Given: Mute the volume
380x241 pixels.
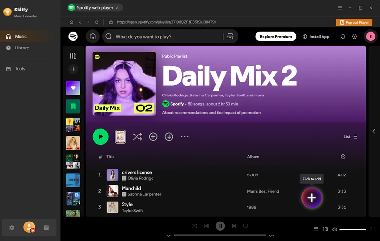Looking at the screenshot, I should (335, 230).
